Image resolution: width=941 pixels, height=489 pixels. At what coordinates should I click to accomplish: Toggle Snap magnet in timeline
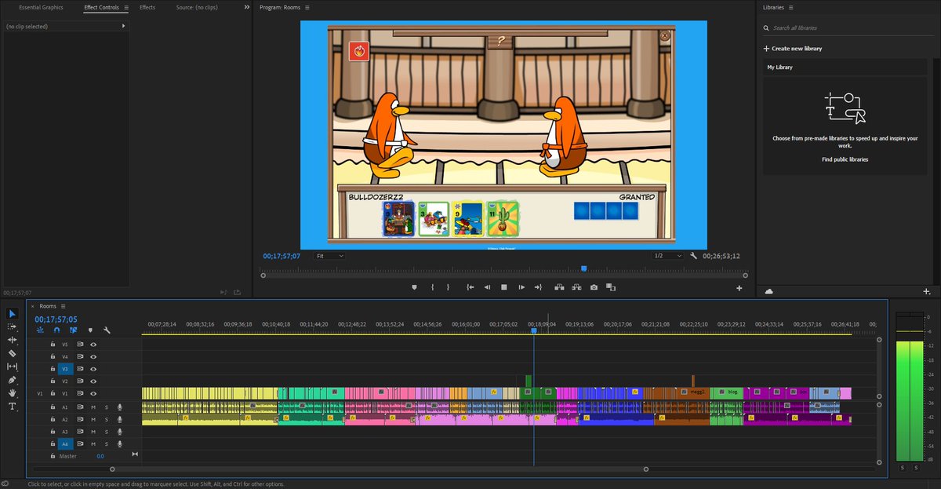coord(58,330)
